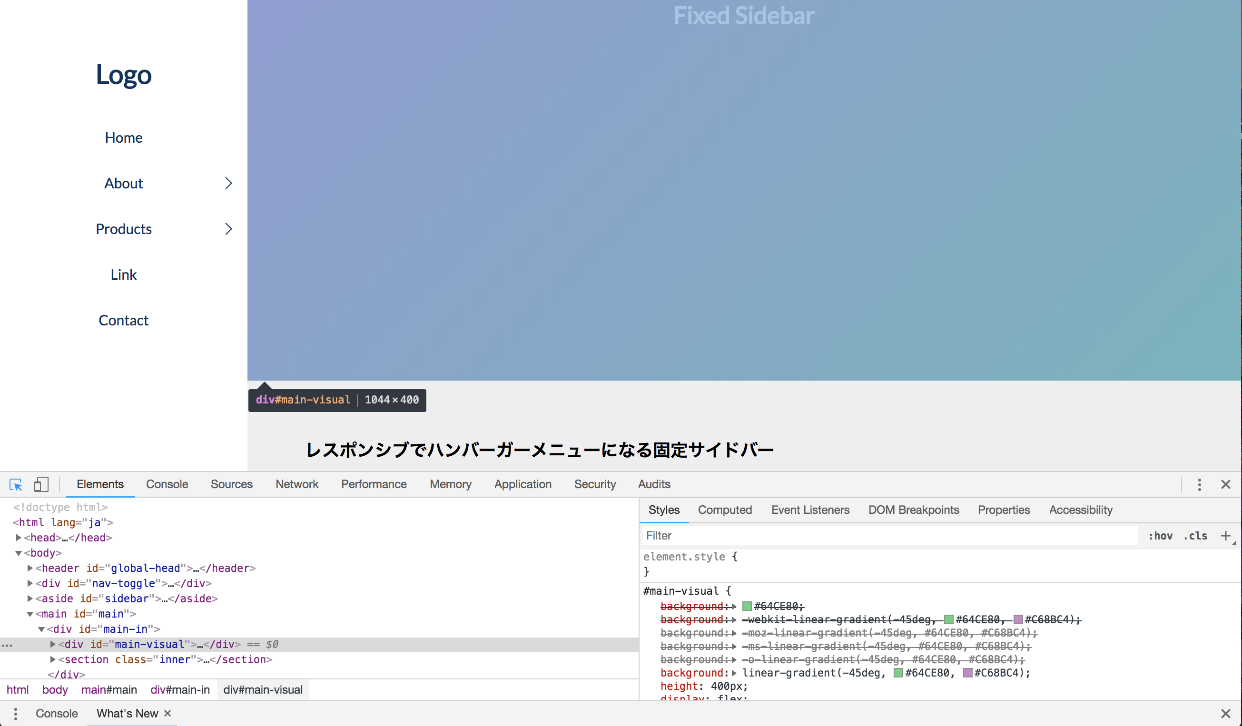Click the Contact sidebar link
The width and height of the screenshot is (1242, 726).
coord(123,320)
